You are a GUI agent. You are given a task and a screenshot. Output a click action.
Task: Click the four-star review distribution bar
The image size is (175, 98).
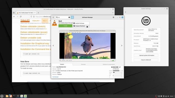click(117, 72)
